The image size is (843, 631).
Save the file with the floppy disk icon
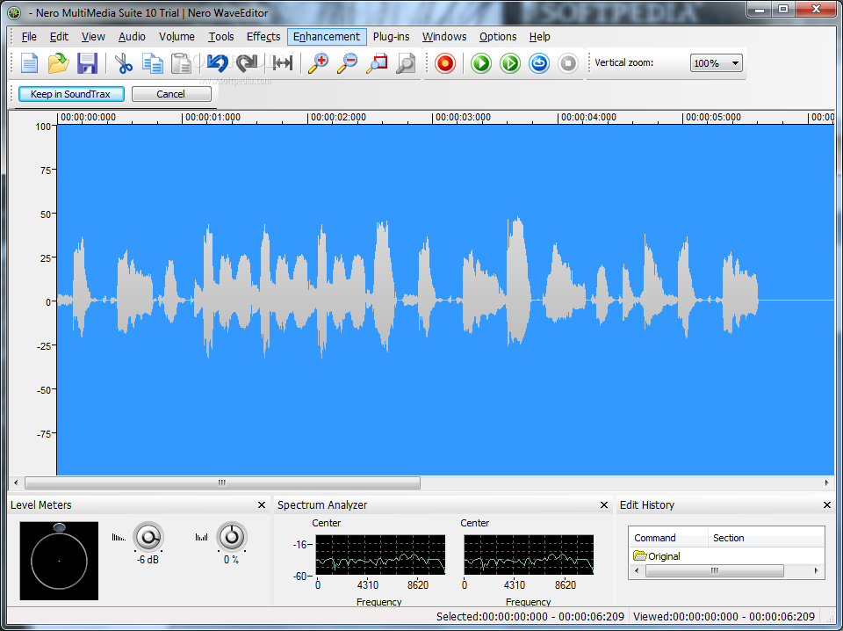coord(87,63)
